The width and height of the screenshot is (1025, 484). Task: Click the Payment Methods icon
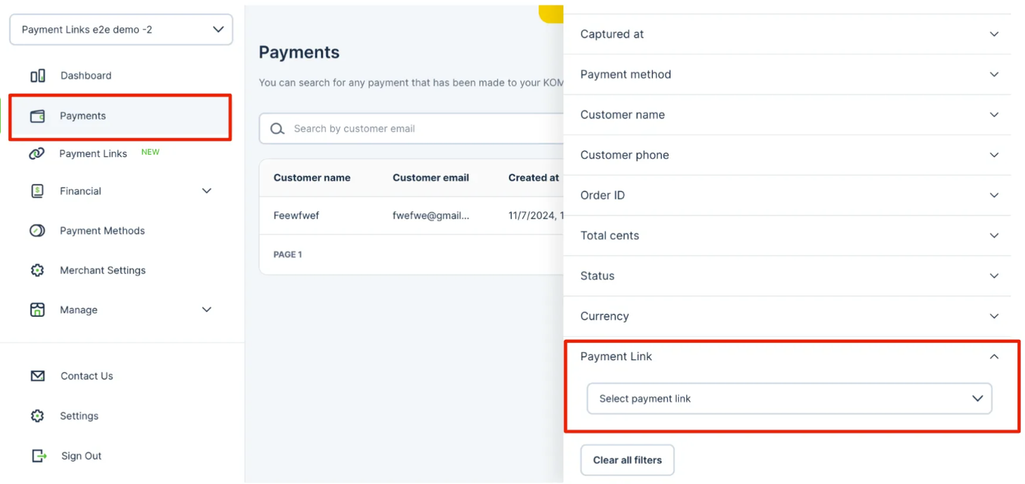tap(37, 231)
